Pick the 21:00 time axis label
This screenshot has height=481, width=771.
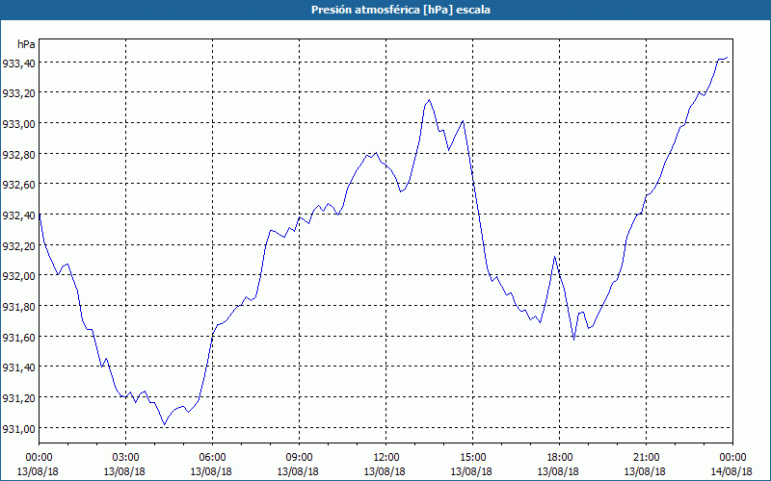click(x=646, y=458)
